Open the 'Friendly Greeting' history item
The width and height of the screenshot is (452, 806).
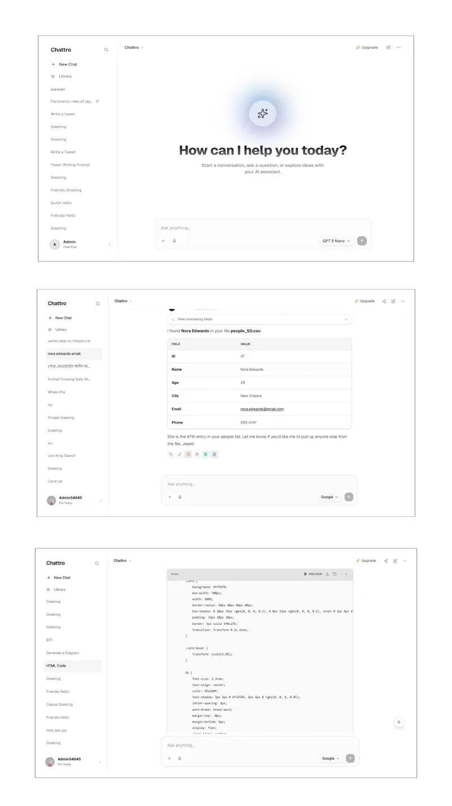(66, 190)
